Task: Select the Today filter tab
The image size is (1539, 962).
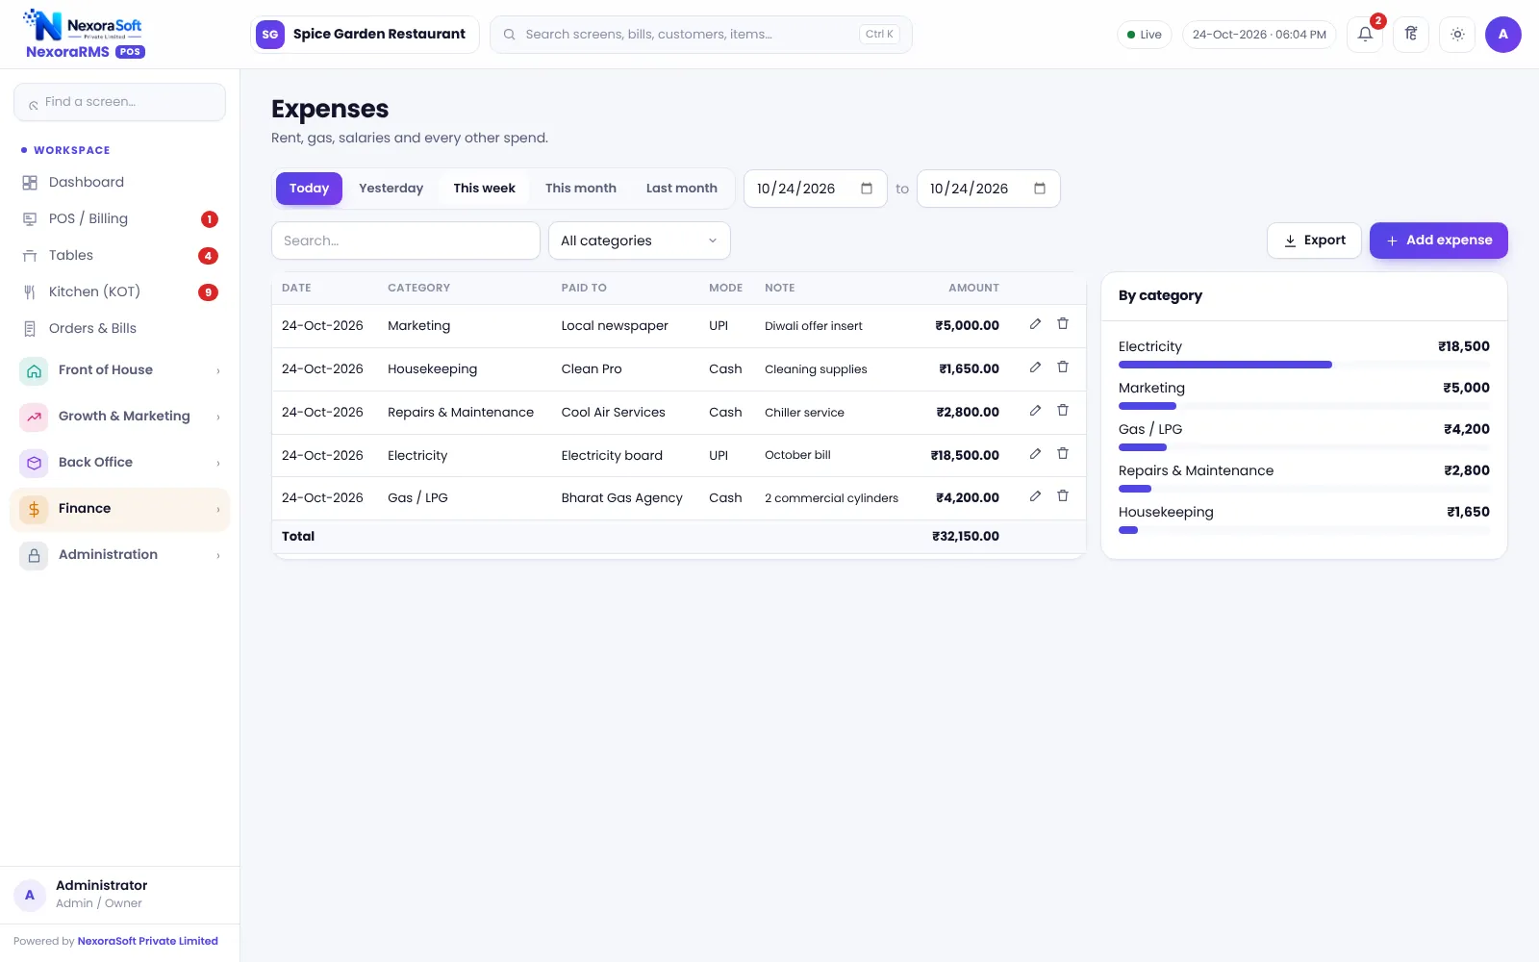Action: pyautogui.click(x=309, y=189)
